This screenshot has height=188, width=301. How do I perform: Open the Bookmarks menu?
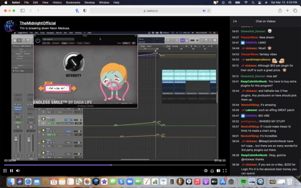click(73, 3)
